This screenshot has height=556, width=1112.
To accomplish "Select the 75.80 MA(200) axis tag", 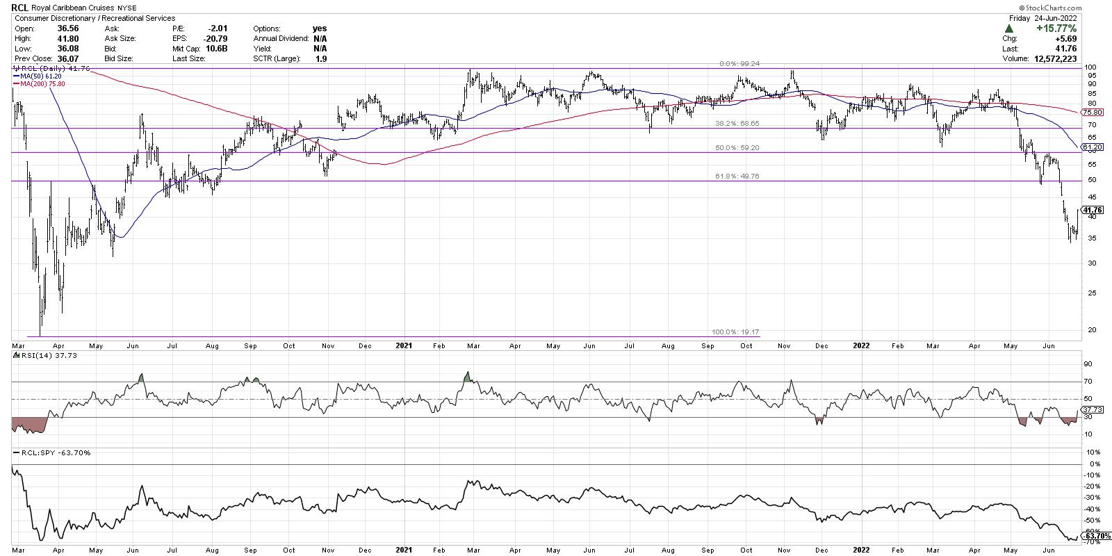I will pos(1093,113).
